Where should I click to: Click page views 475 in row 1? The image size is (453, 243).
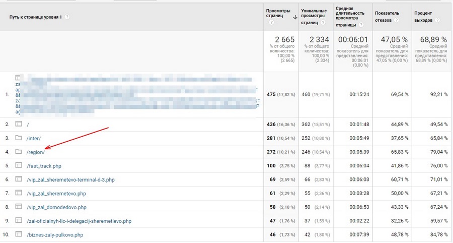click(271, 94)
